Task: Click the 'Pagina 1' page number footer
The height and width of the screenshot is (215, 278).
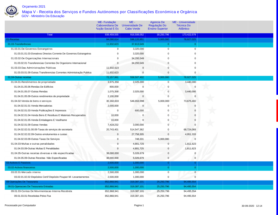Action: click(x=139, y=206)
